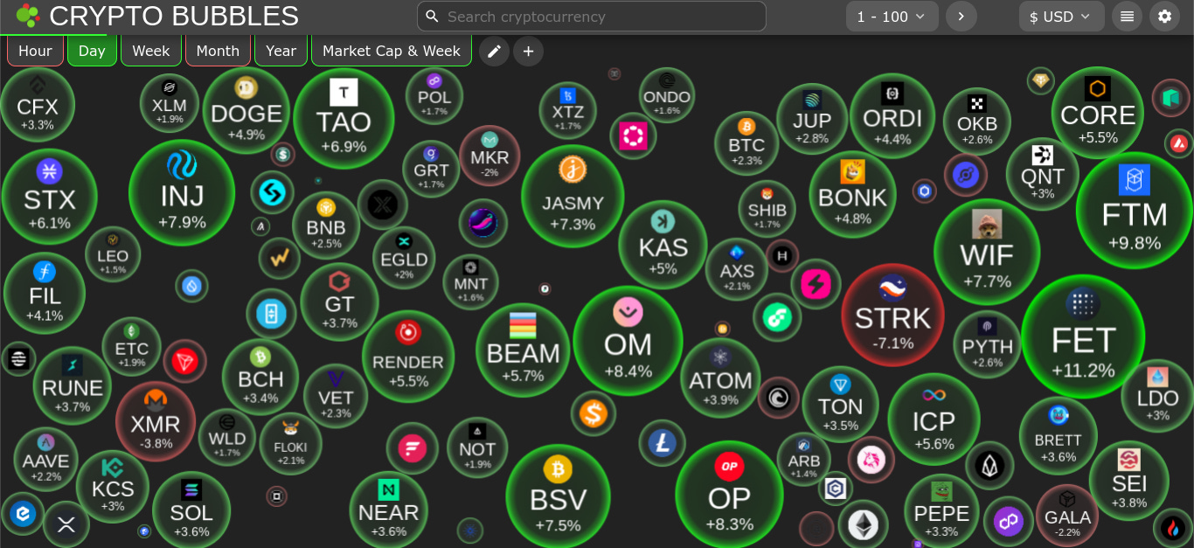1194x548 pixels.
Task: Click the BONK bubble
Action: [852, 194]
